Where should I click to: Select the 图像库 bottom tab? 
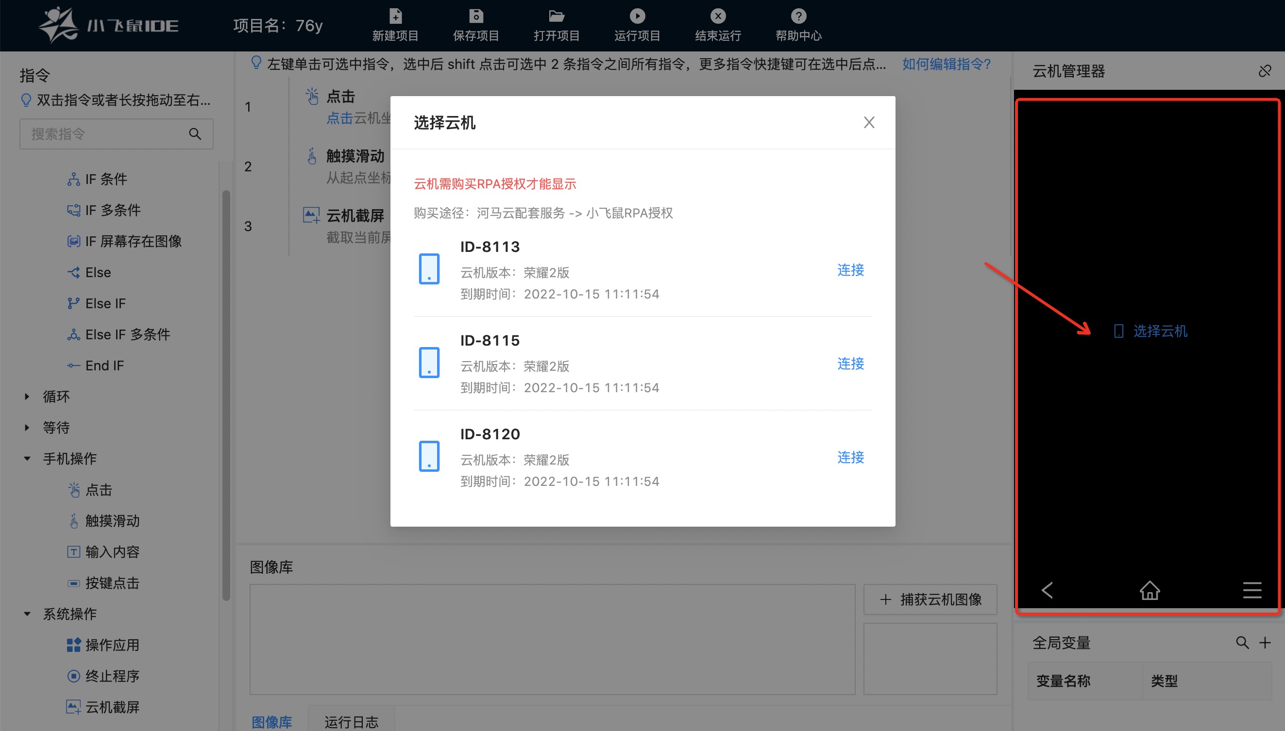(271, 721)
